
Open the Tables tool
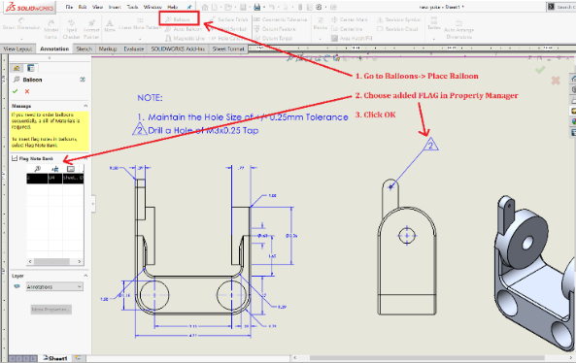(434, 23)
